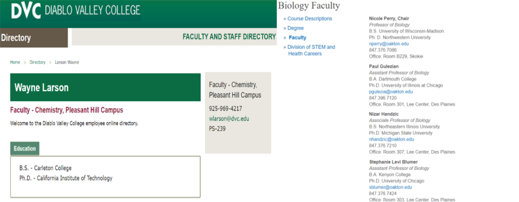Click the Directory breadcrumb link
Image resolution: width=519 pixels, height=202 pixels.
click(37, 62)
